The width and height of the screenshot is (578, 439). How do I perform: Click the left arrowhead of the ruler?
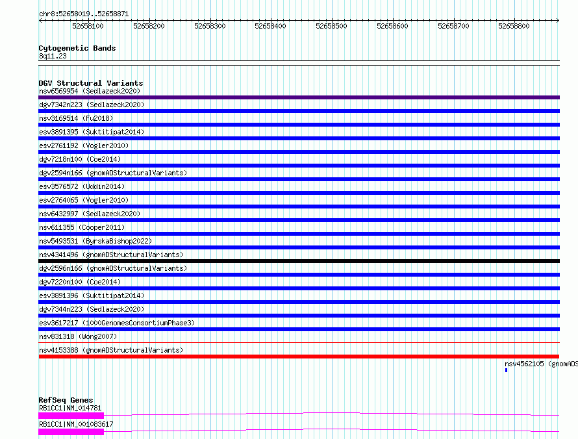click(40, 21)
